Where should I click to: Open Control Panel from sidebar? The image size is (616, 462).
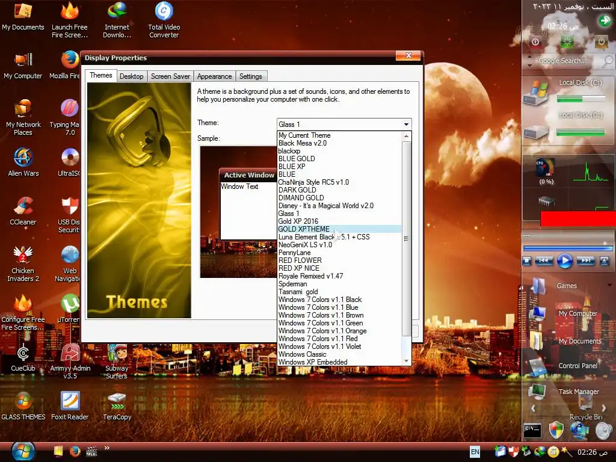coord(566,366)
